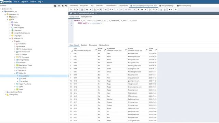Click the Save data changes grid icon
Image resolution: width=219 pixels, height=123 pixels.
coord(82,10)
